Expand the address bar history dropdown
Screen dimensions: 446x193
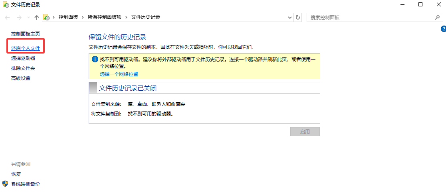click(x=290, y=18)
